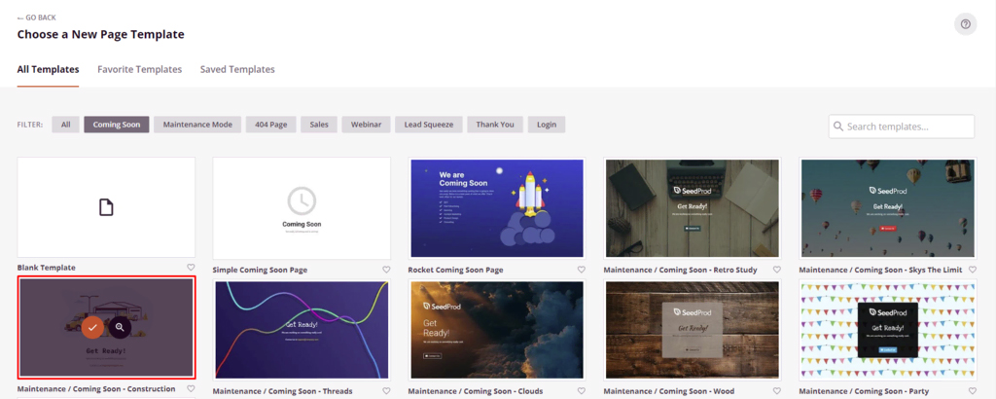
Task: Select the Rocket Coming Soon Page thumbnail
Action: (x=497, y=208)
